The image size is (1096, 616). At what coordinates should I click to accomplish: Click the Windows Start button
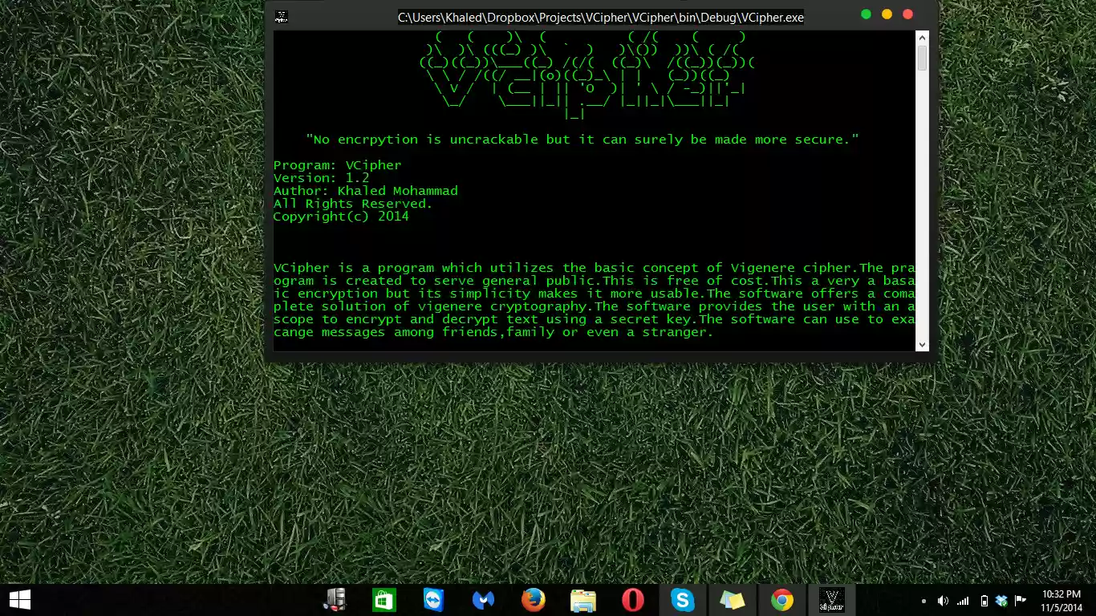[x=19, y=599]
